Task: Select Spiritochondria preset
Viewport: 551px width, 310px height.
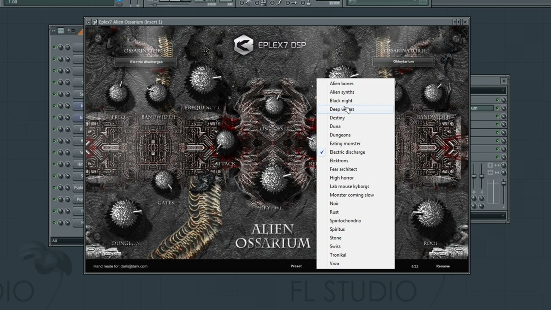Action: [x=356, y=221]
